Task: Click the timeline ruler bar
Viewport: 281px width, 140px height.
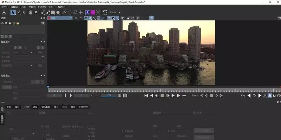Action: pyautogui.click(x=164, y=90)
